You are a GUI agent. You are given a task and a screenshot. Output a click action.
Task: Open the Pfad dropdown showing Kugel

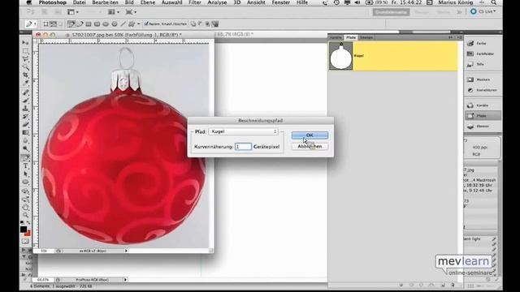[243, 131]
